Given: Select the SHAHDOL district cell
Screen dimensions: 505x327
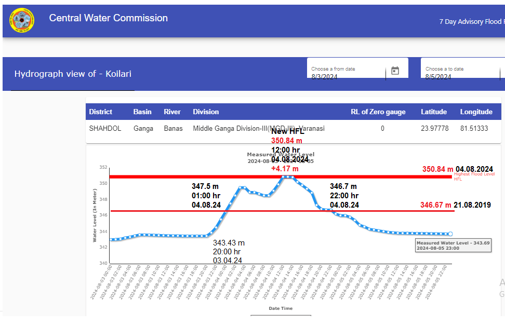Looking at the screenshot, I should (x=105, y=128).
